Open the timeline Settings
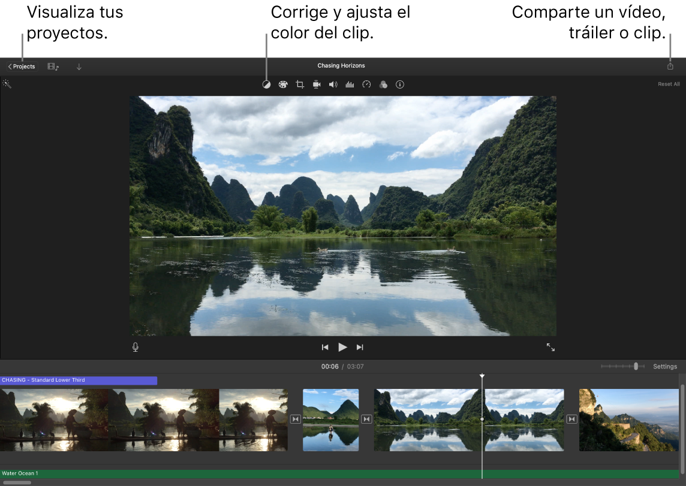Viewport: 686px width, 486px height. point(665,366)
